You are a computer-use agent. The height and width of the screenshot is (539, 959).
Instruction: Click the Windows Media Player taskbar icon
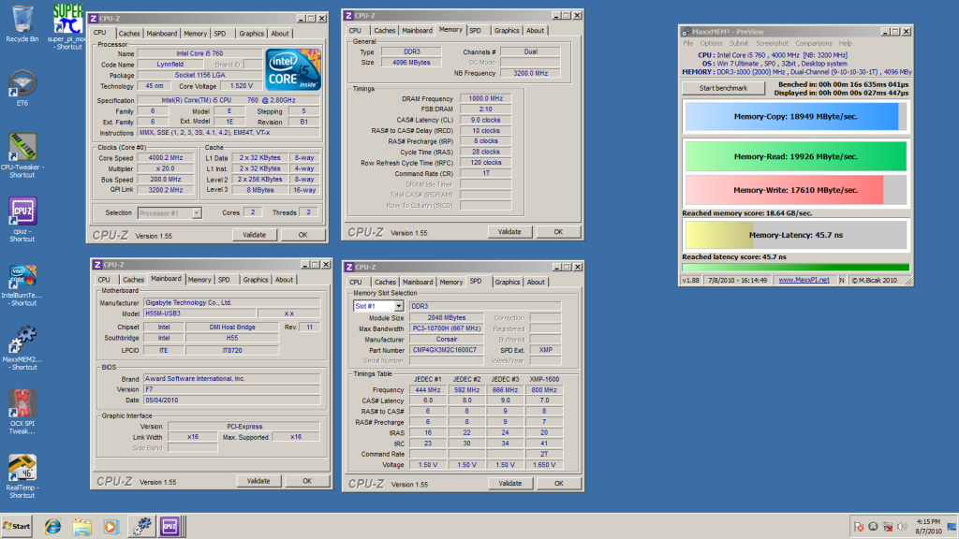pos(111,526)
